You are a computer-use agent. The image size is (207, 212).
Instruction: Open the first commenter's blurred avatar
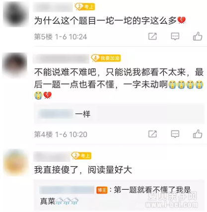(16, 14)
